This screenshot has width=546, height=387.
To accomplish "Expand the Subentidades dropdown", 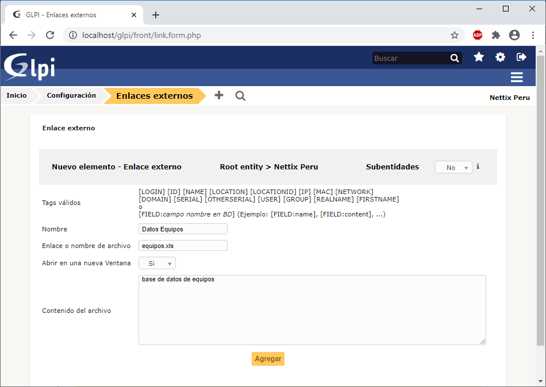I will 453,168.
